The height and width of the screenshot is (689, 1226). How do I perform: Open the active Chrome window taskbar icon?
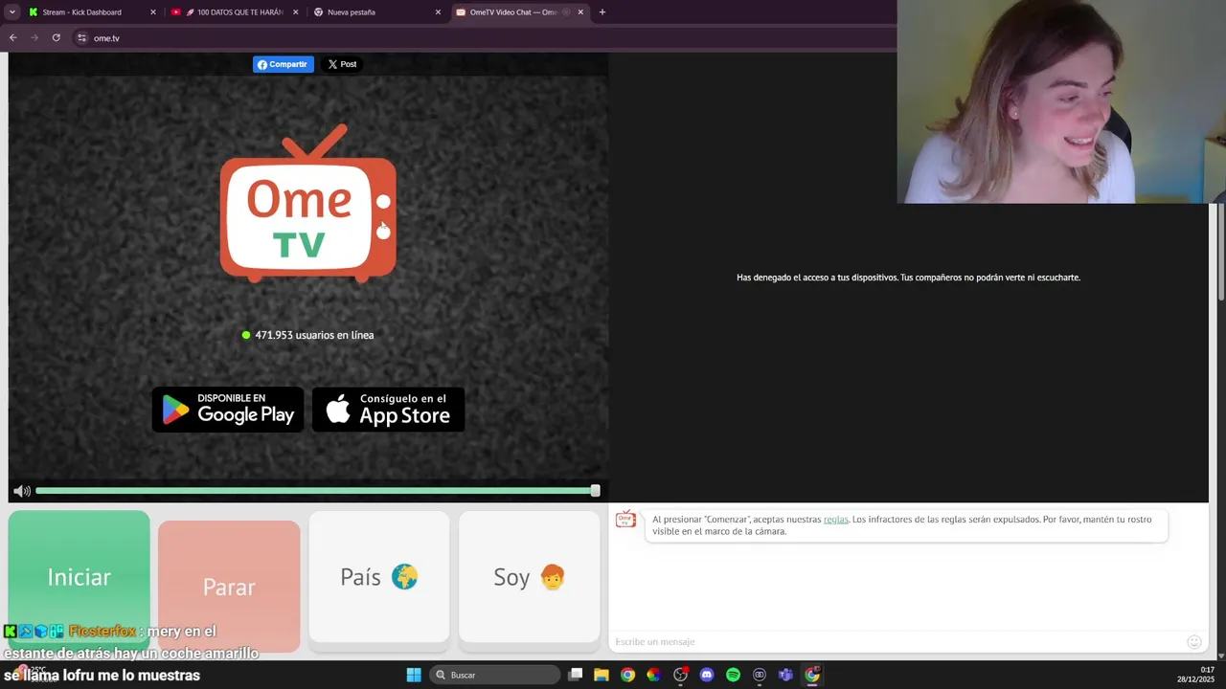812,675
